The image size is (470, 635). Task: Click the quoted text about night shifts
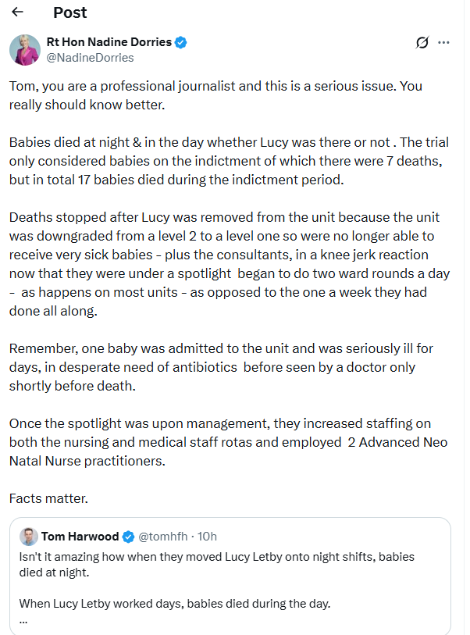(216, 564)
